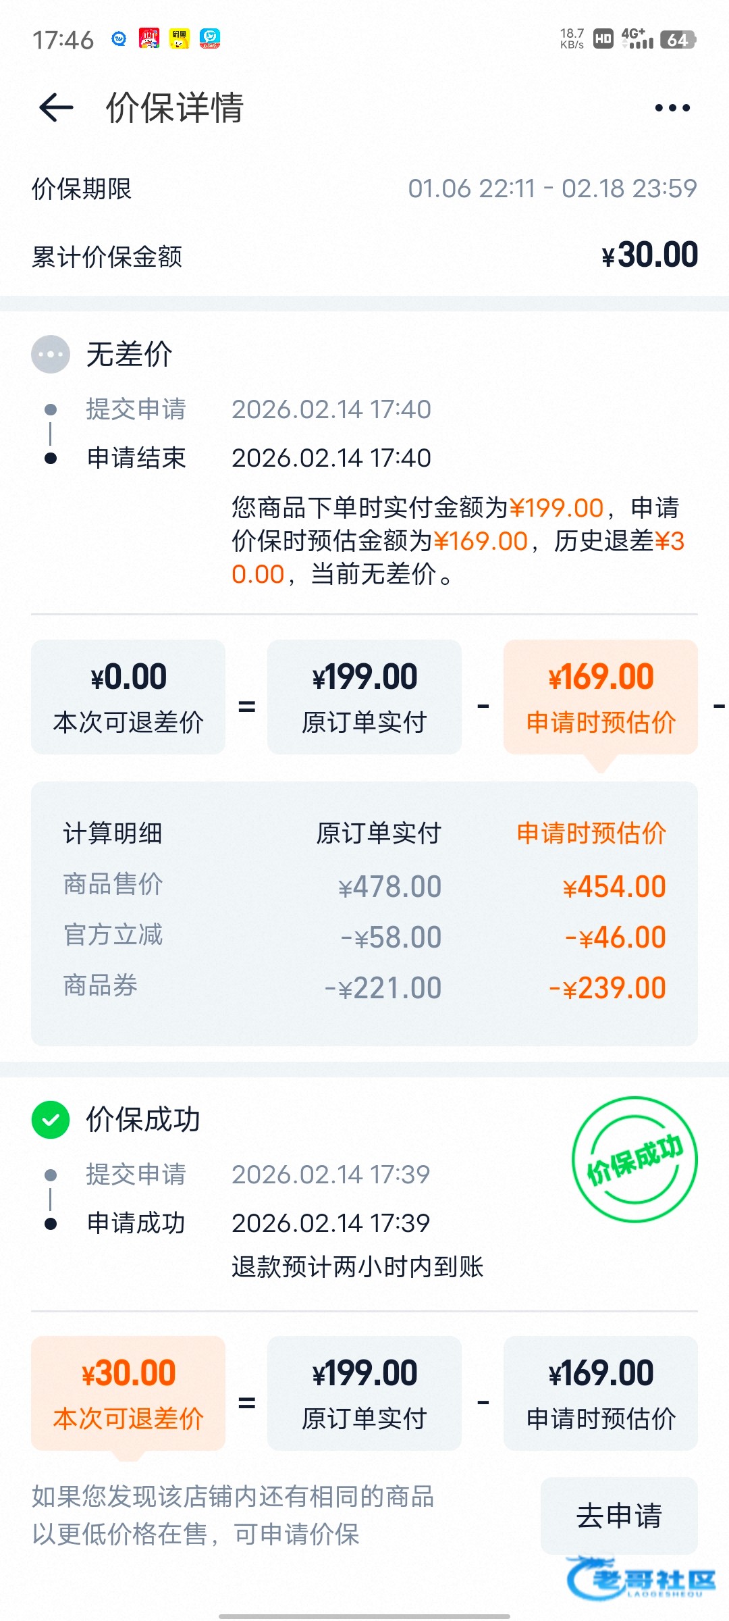
Task: Tap the battery indicator in status bar
Action: click(x=678, y=40)
